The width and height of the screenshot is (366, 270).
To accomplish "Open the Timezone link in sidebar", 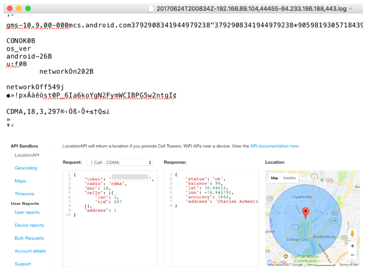I will (x=24, y=194).
